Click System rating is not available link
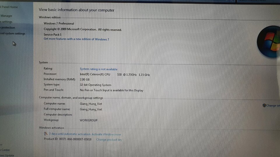 click(99, 69)
